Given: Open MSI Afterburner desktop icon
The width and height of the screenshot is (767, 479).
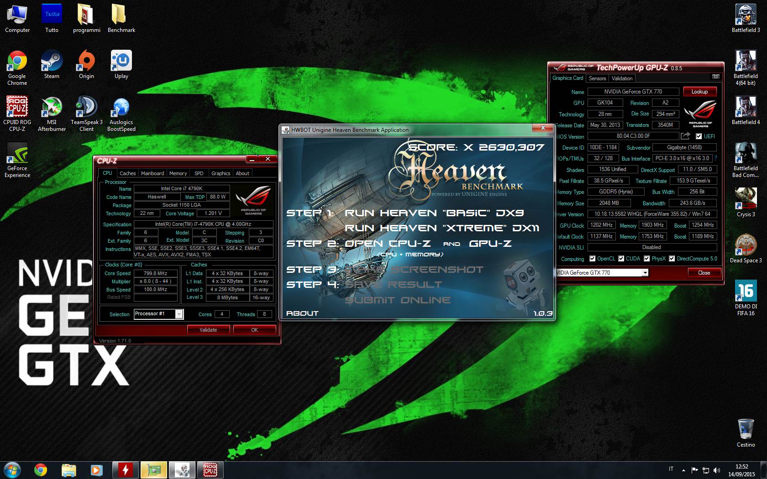Looking at the screenshot, I should [52, 114].
